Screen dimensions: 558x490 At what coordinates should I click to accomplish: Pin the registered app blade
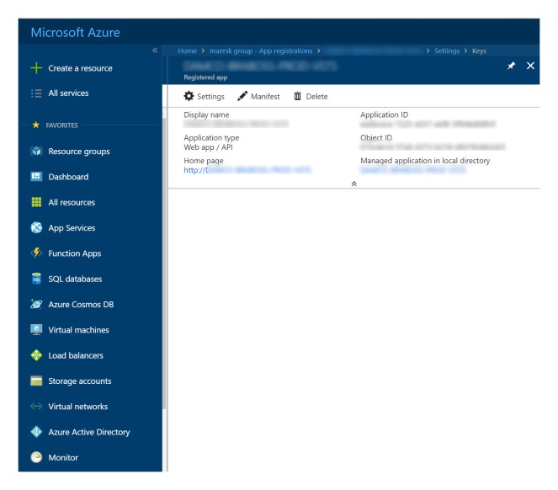[511, 66]
